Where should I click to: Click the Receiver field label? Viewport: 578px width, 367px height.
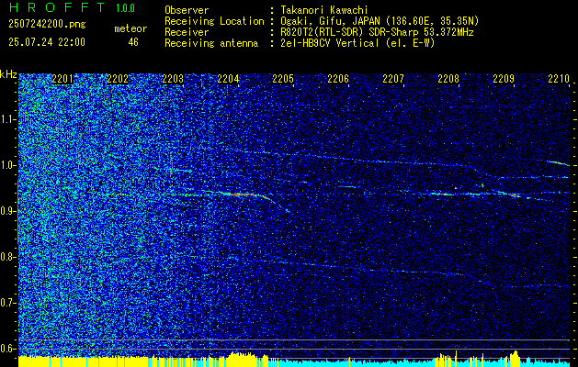click(187, 32)
